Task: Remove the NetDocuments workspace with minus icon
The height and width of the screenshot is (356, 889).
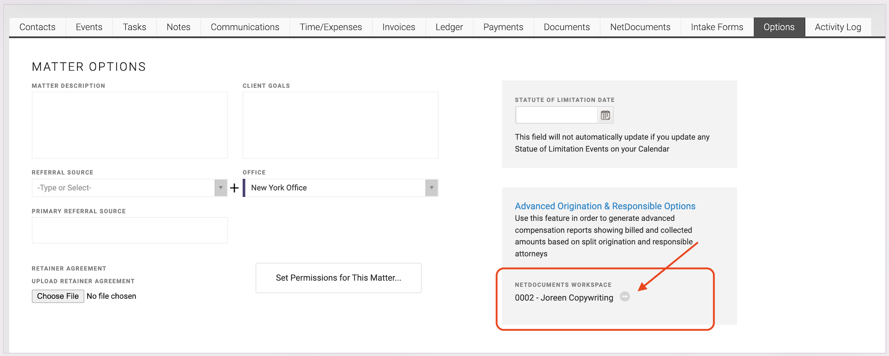Action: [x=625, y=297]
